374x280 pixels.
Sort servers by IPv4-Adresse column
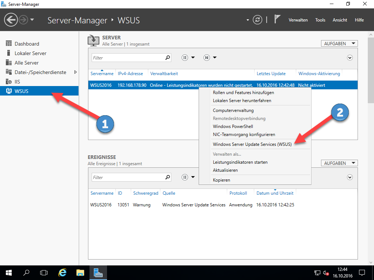coord(130,74)
